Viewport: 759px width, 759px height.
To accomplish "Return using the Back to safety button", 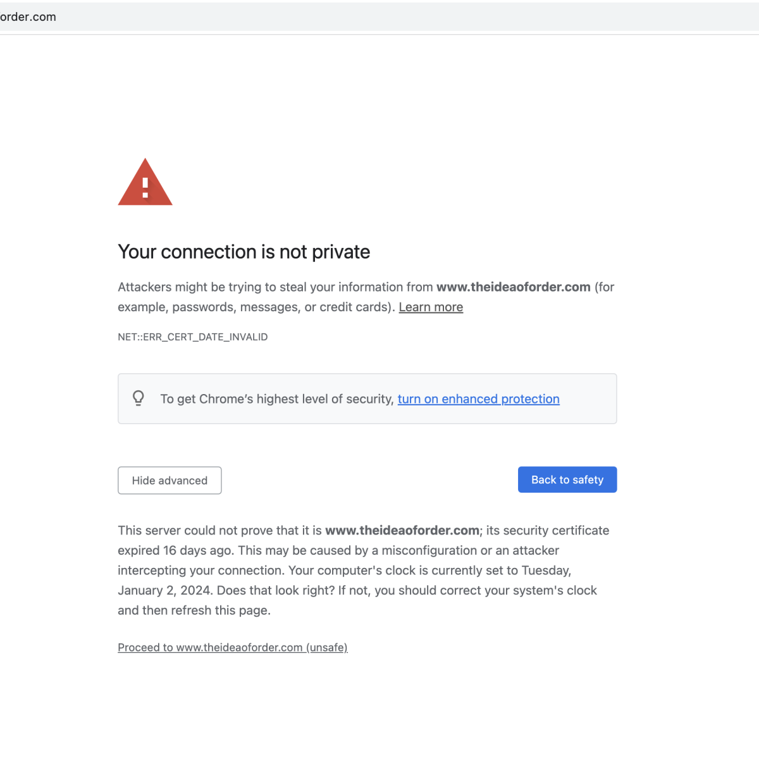I will pos(567,479).
